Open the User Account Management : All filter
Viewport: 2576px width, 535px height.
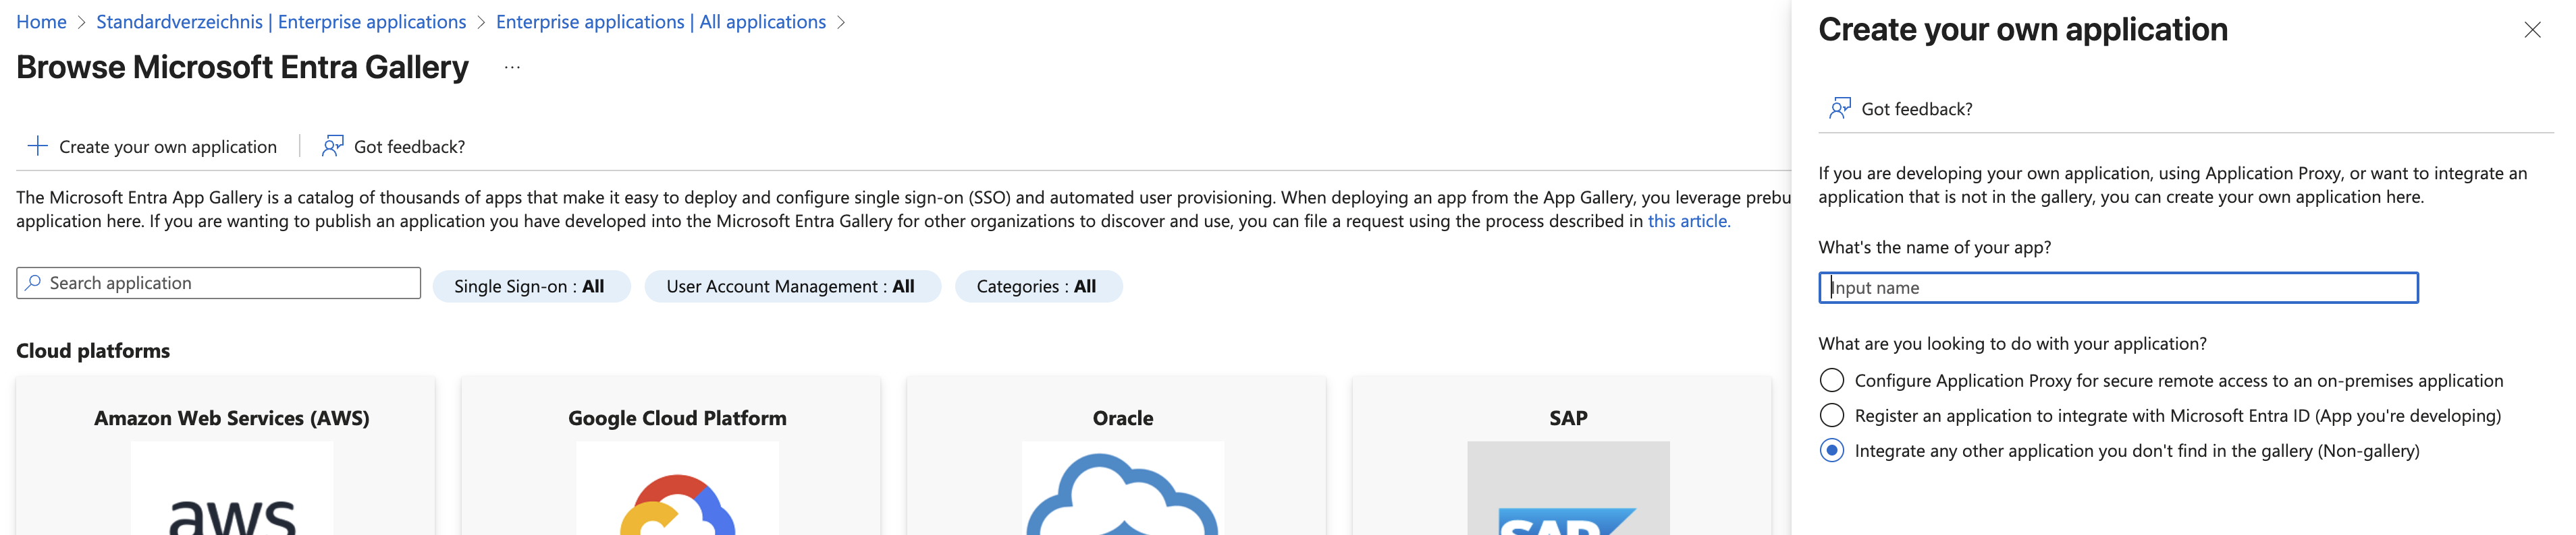pyautogui.click(x=792, y=286)
